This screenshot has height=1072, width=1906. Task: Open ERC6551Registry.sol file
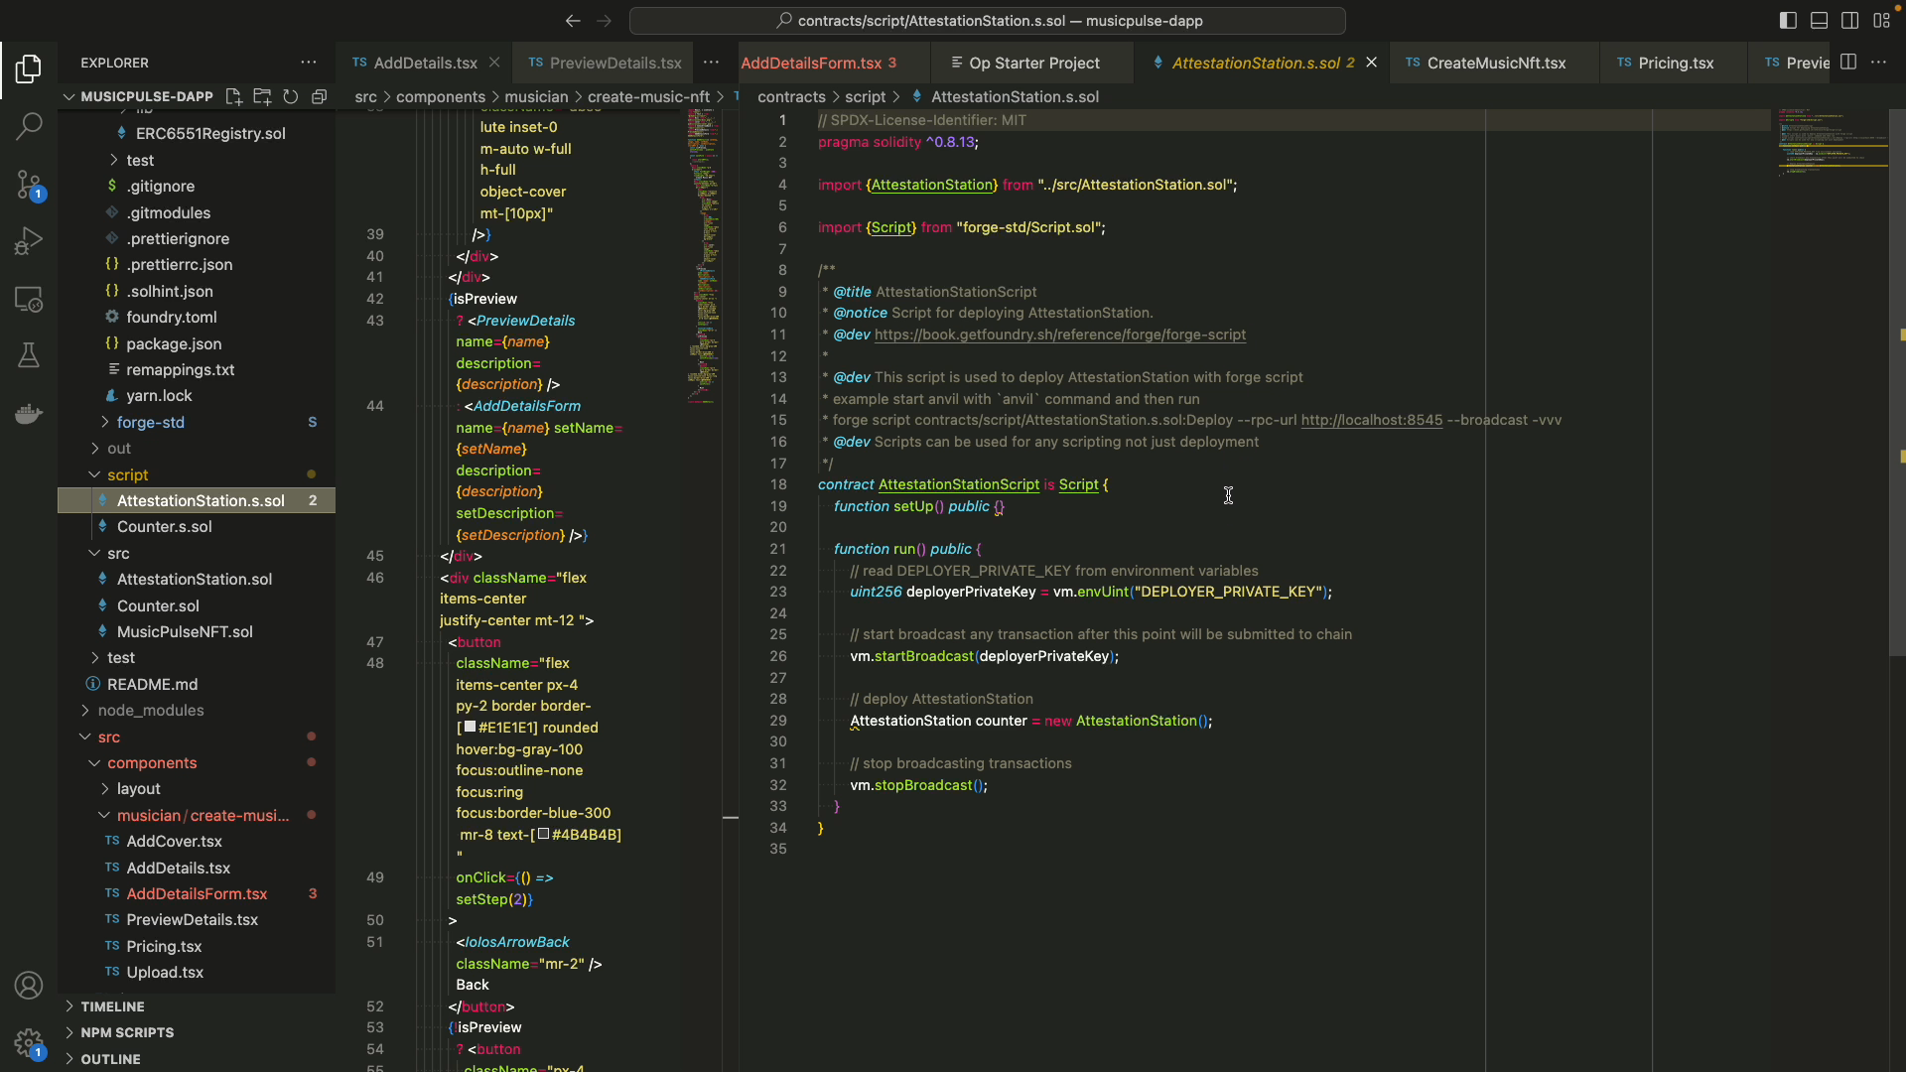coord(210,133)
